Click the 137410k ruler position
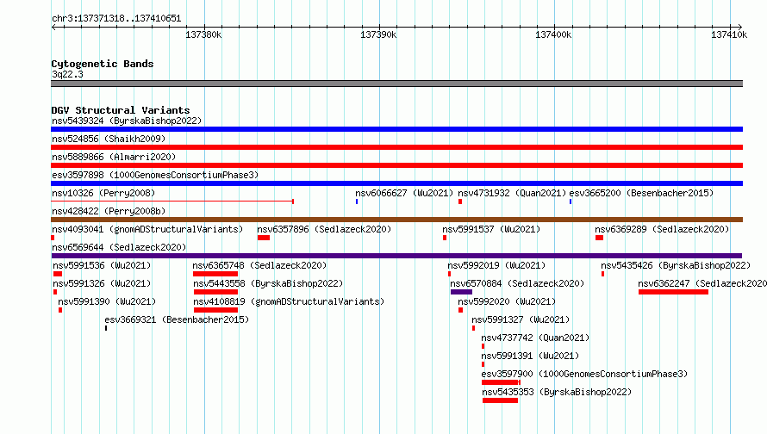Image resolution: width=767 pixels, height=434 pixels. (729, 34)
